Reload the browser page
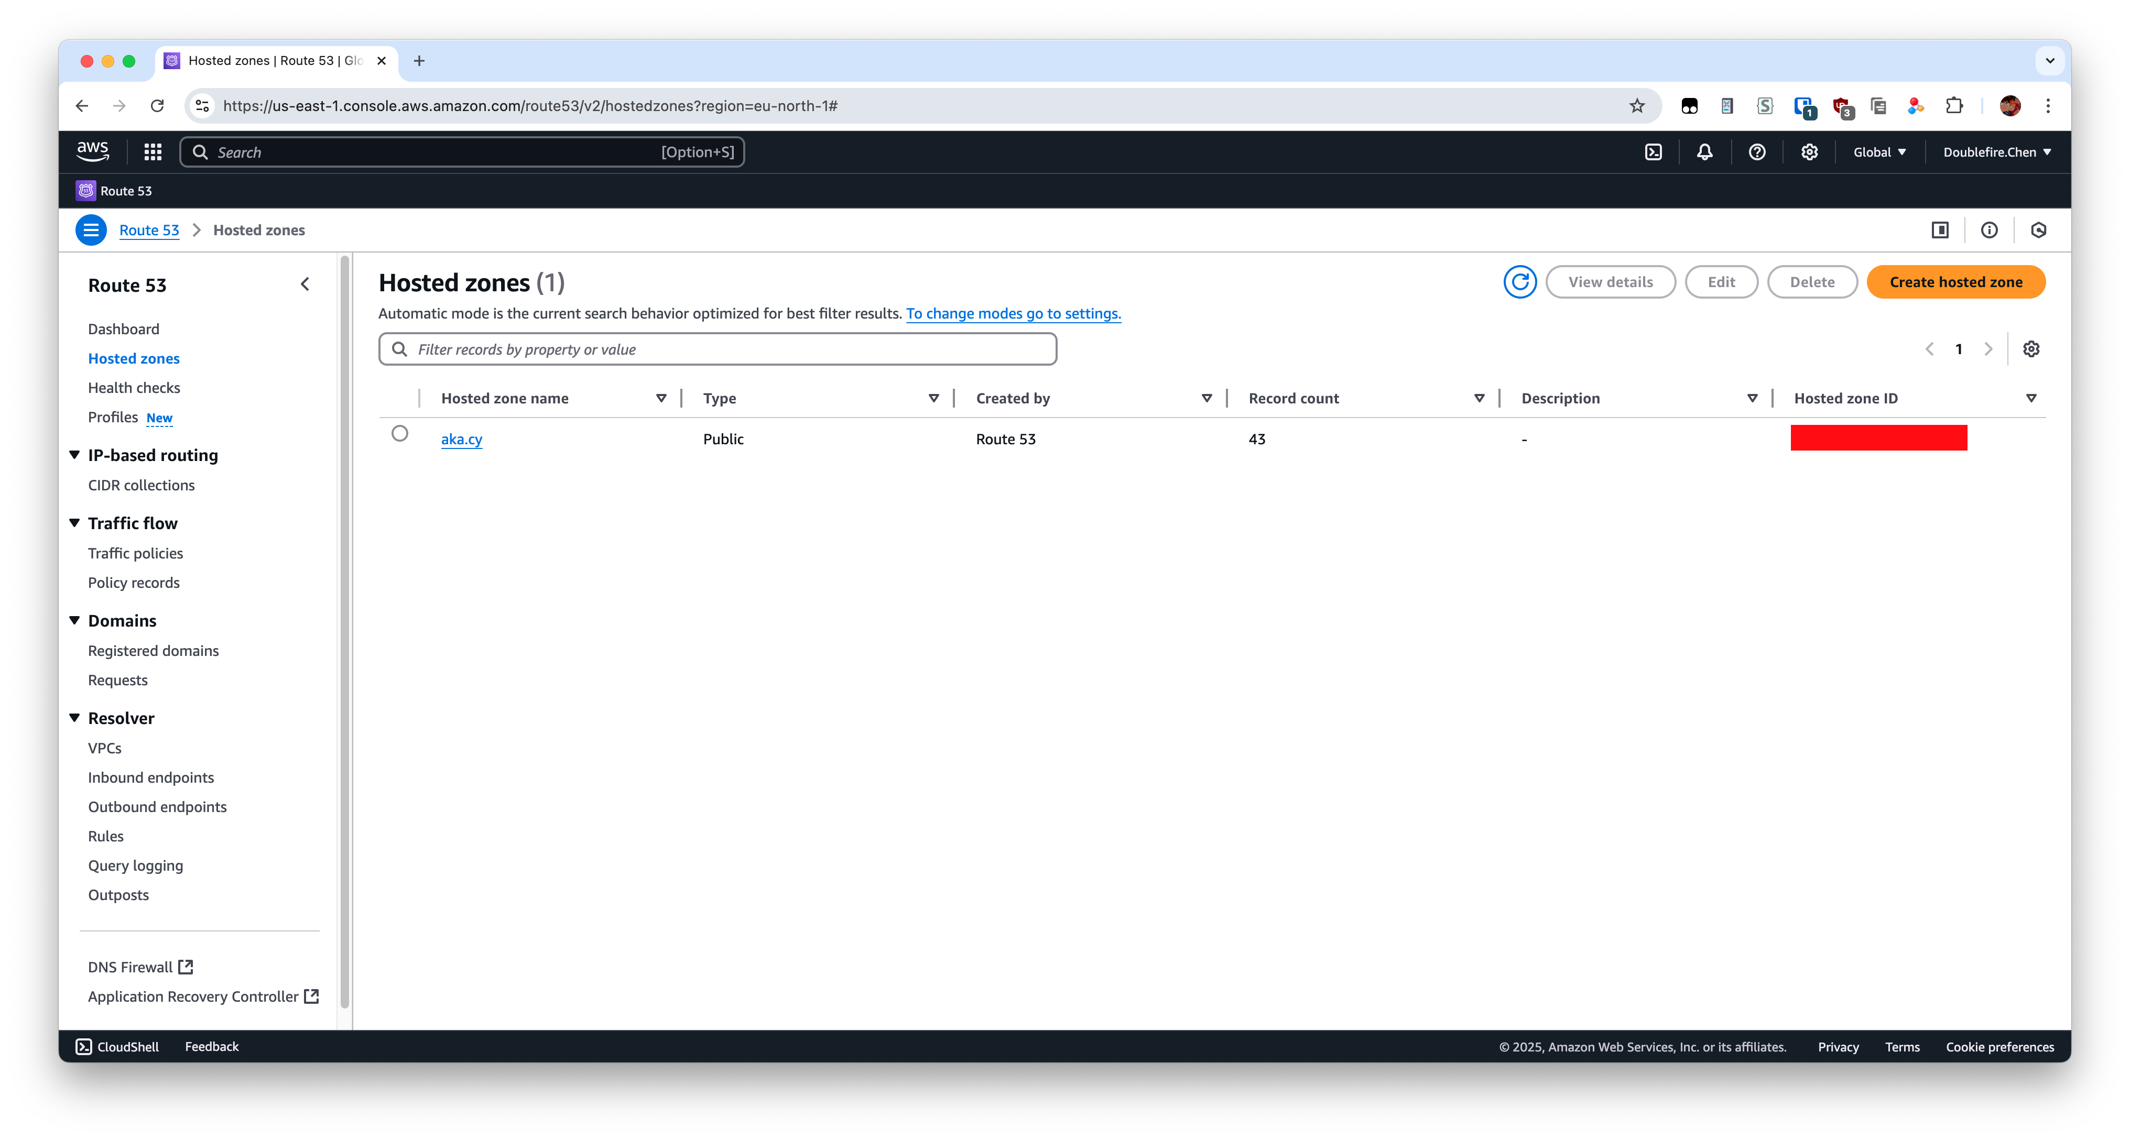This screenshot has width=2130, height=1140. (157, 106)
